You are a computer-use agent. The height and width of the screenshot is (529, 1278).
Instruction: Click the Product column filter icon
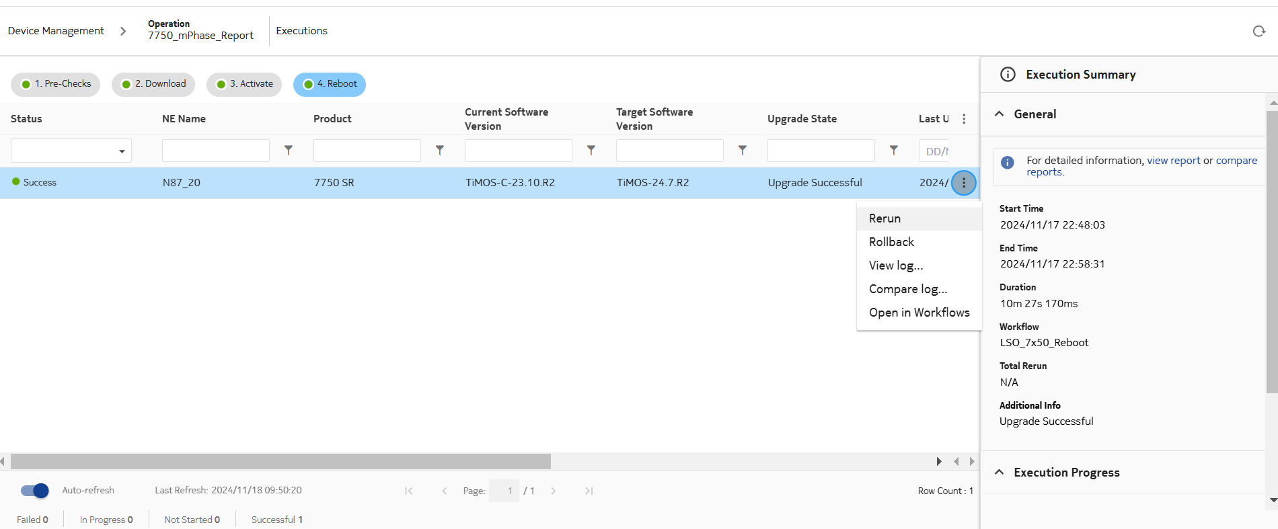(439, 151)
